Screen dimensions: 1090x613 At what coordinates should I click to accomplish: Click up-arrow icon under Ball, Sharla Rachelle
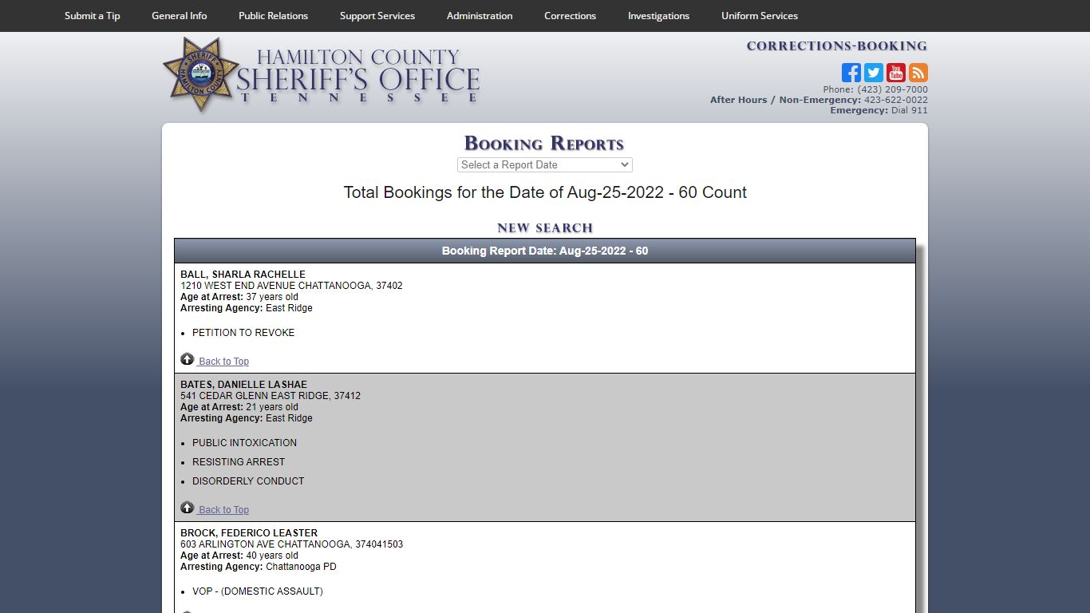pos(188,359)
